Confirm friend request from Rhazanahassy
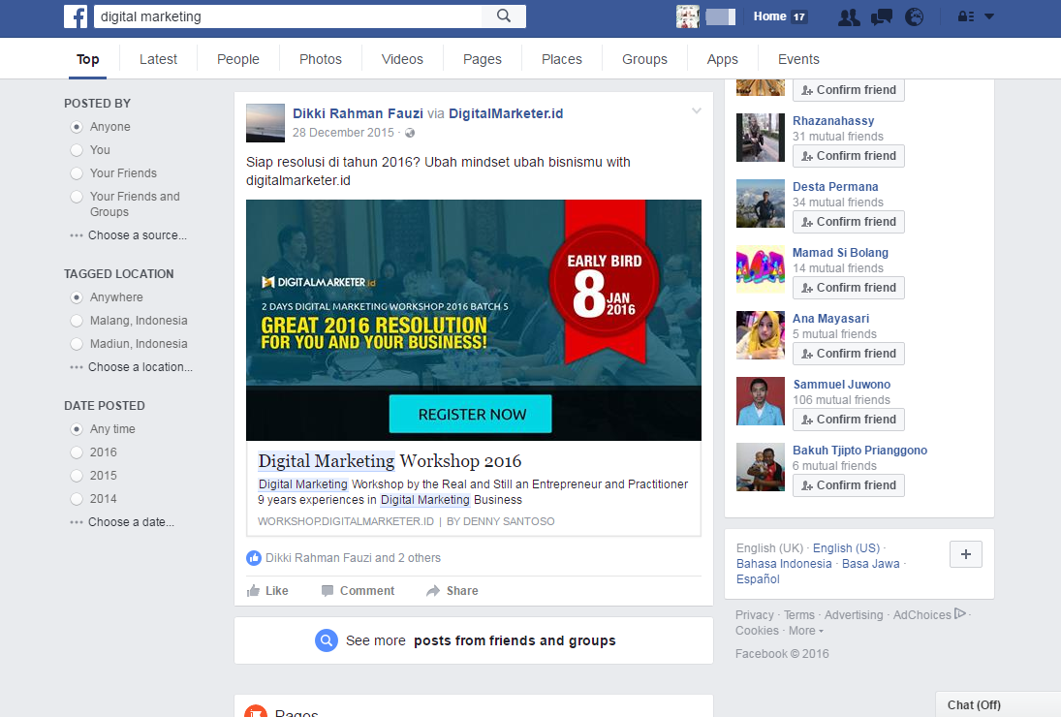The width and height of the screenshot is (1061, 717). coord(849,156)
